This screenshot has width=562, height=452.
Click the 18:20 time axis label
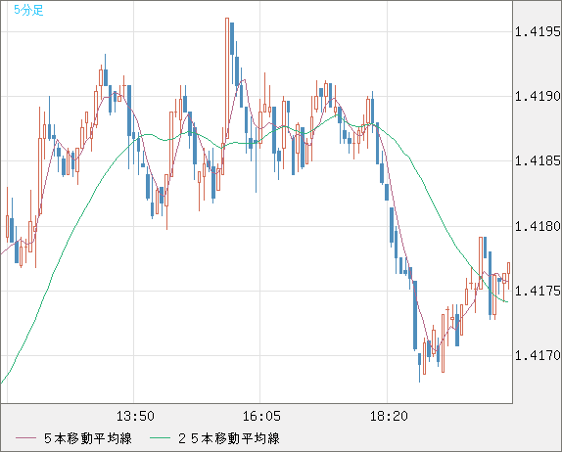[389, 416]
